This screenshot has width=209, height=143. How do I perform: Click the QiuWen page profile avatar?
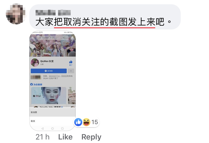pyautogui.click(x=35, y=62)
